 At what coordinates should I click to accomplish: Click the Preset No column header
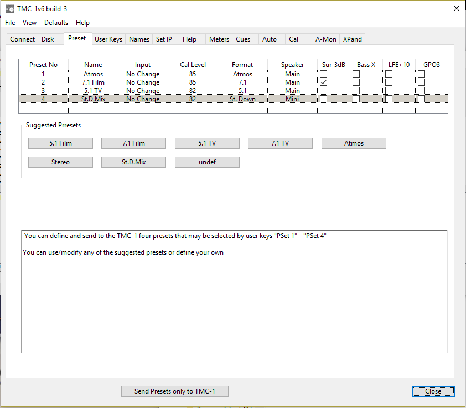pyautogui.click(x=43, y=65)
